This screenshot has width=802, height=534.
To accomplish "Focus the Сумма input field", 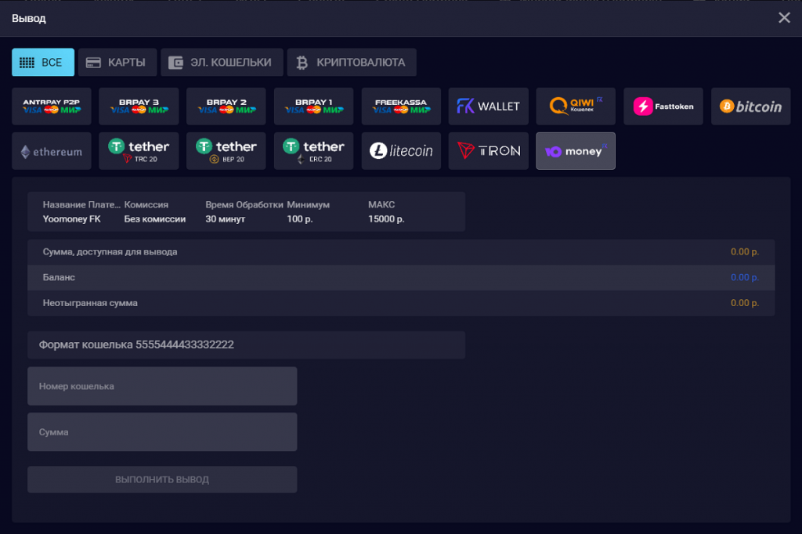I will 162,432.
